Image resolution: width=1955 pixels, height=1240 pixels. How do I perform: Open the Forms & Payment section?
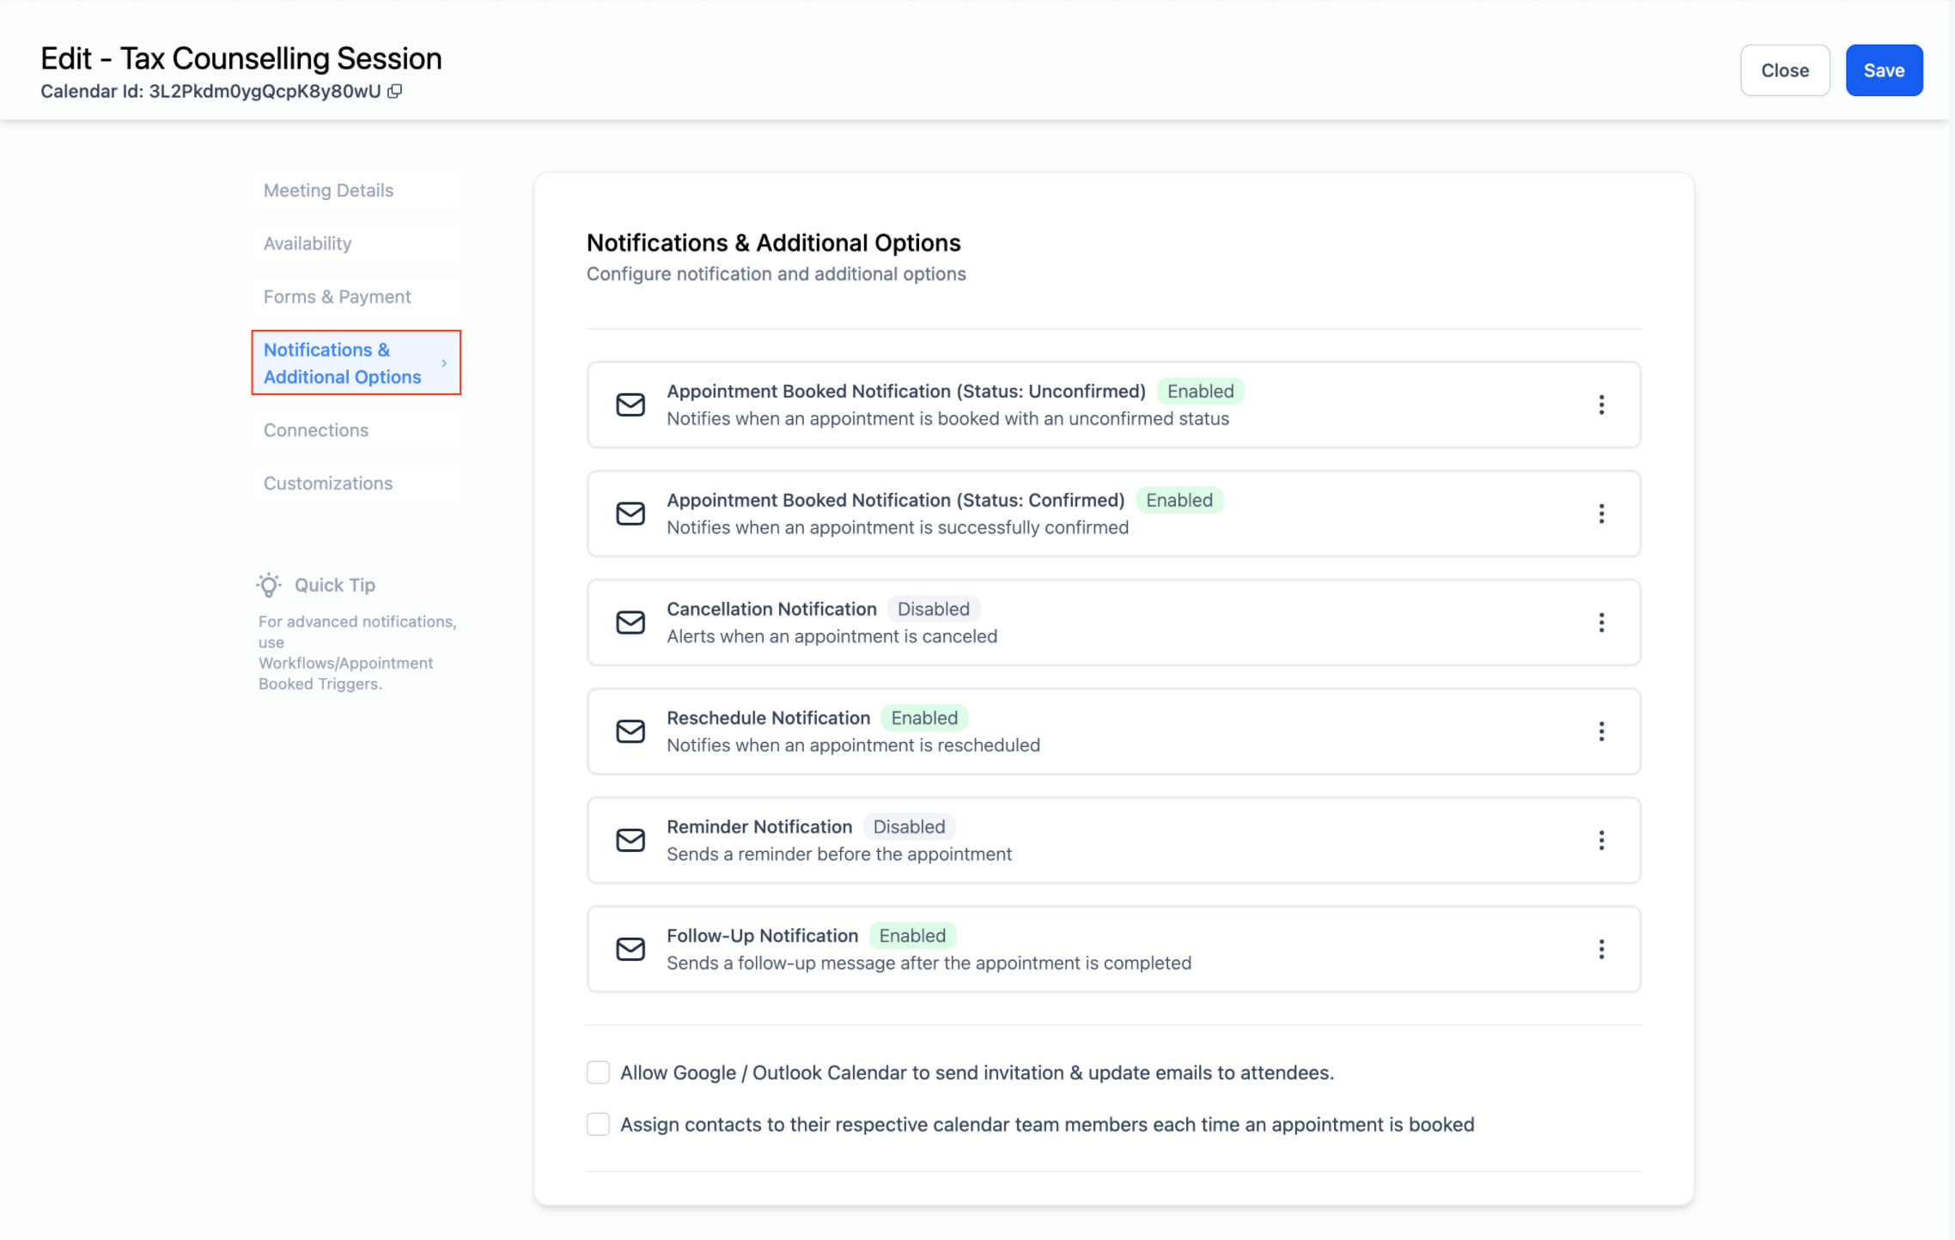pos(338,296)
